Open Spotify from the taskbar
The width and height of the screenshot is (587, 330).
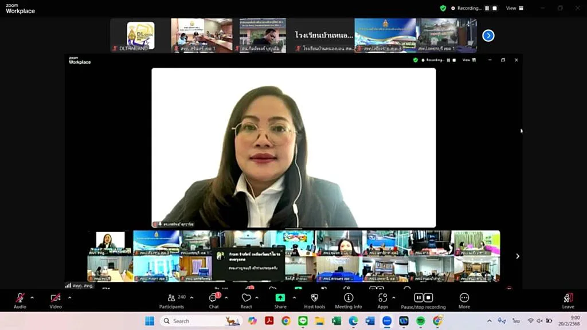pos(420,321)
